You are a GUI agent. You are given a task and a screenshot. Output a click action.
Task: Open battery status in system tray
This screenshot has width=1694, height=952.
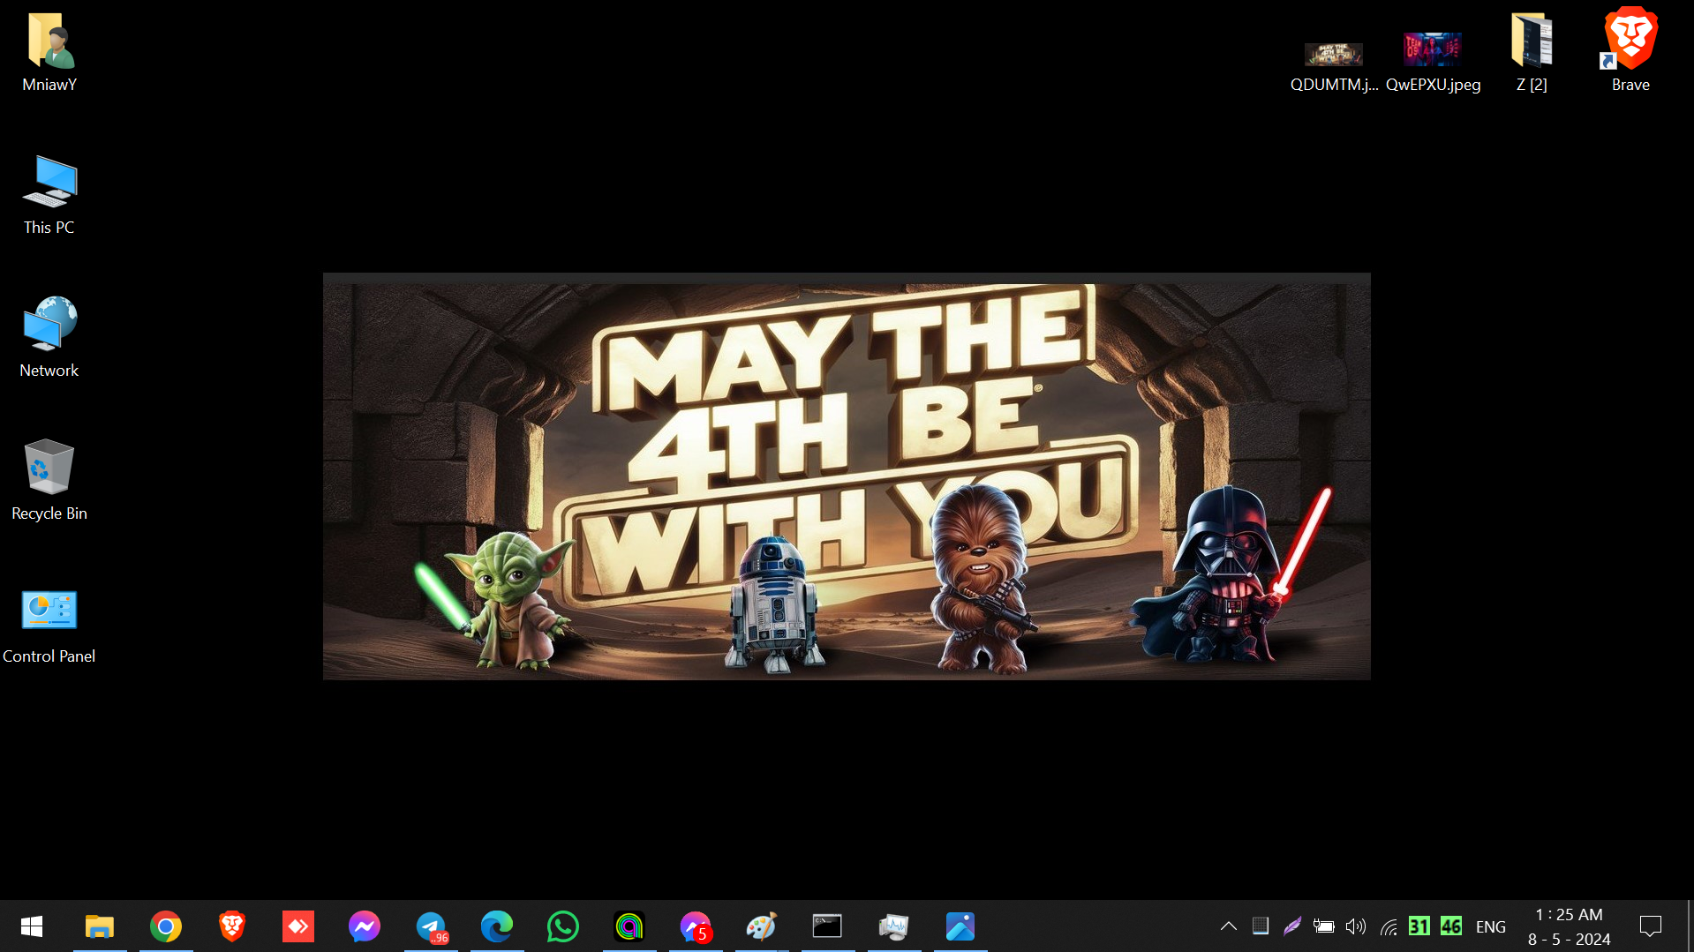click(1323, 926)
